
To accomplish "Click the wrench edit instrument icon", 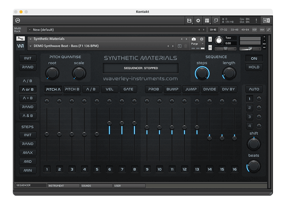I will 21,39.
